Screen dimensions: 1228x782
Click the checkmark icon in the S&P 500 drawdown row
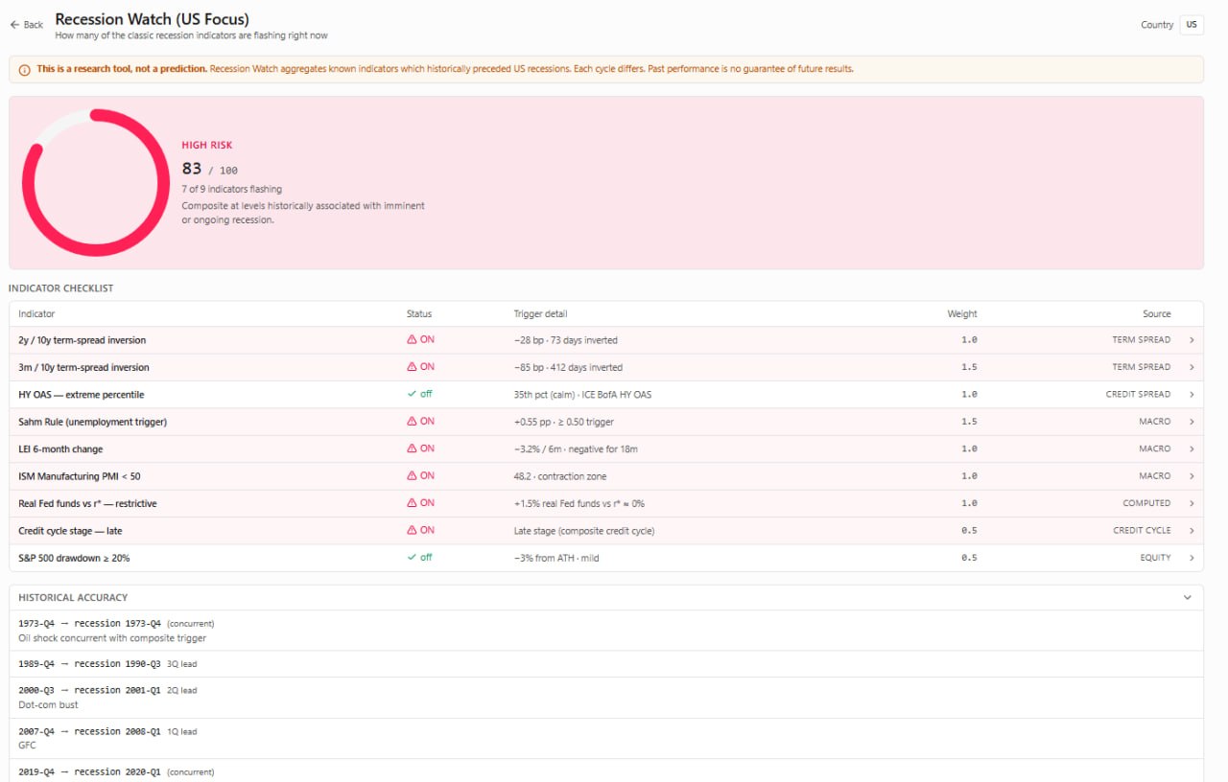click(x=412, y=557)
